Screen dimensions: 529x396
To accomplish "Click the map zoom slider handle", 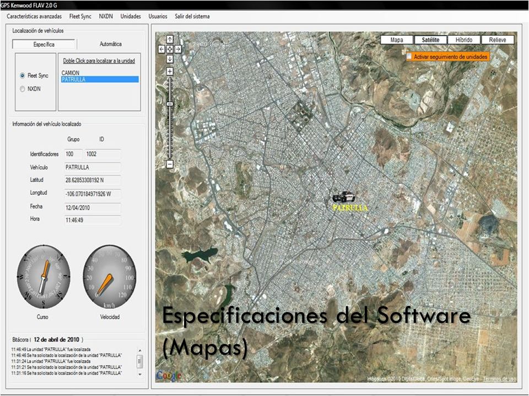I will [x=170, y=105].
